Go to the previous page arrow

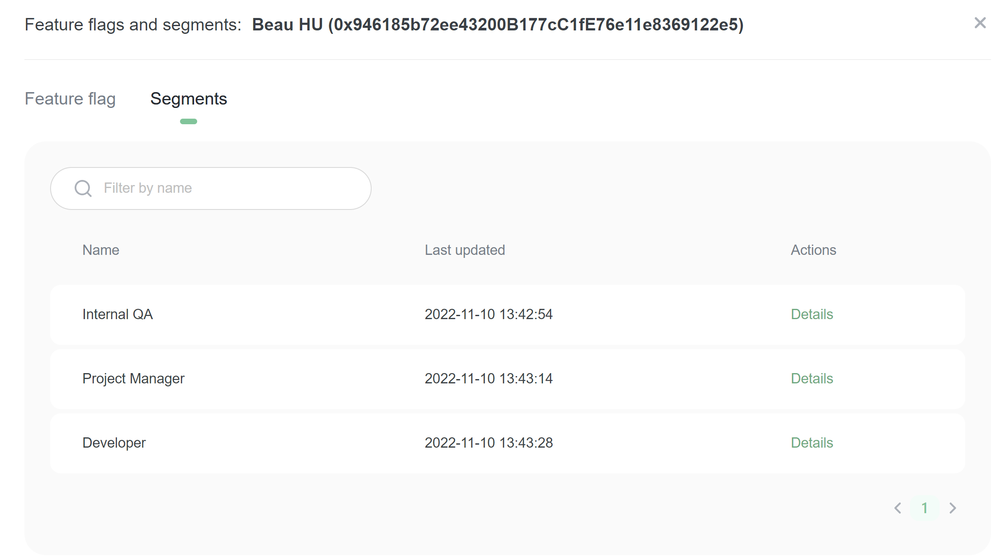tap(898, 508)
